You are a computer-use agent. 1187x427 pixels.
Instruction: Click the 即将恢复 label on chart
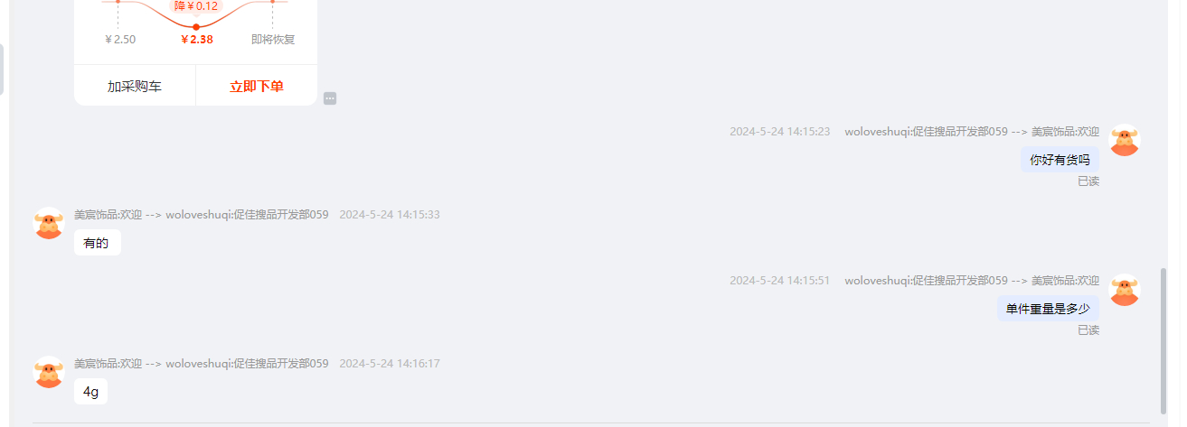[273, 40]
